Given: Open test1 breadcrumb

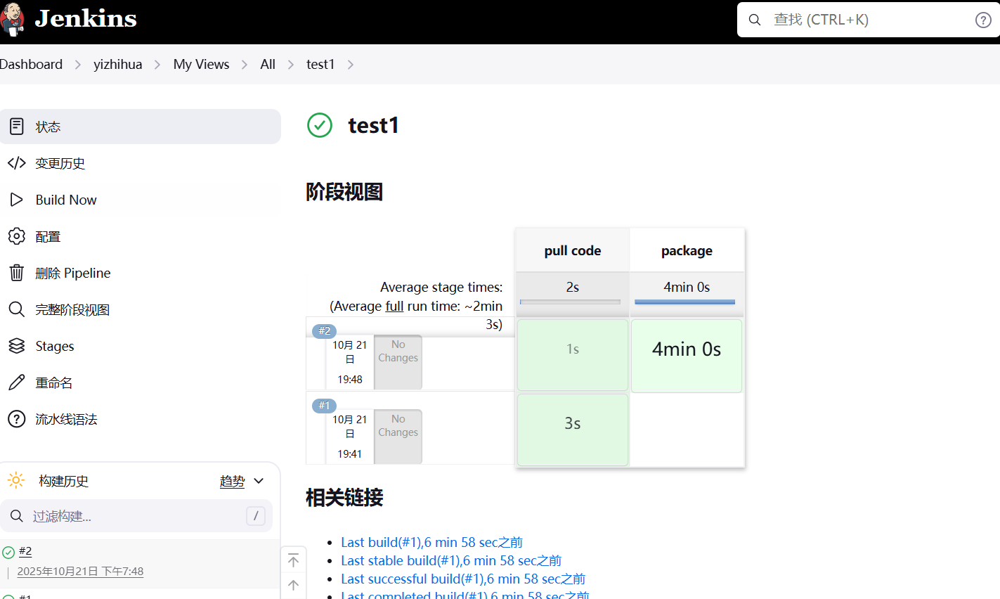Looking at the screenshot, I should click(x=320, y=64).
